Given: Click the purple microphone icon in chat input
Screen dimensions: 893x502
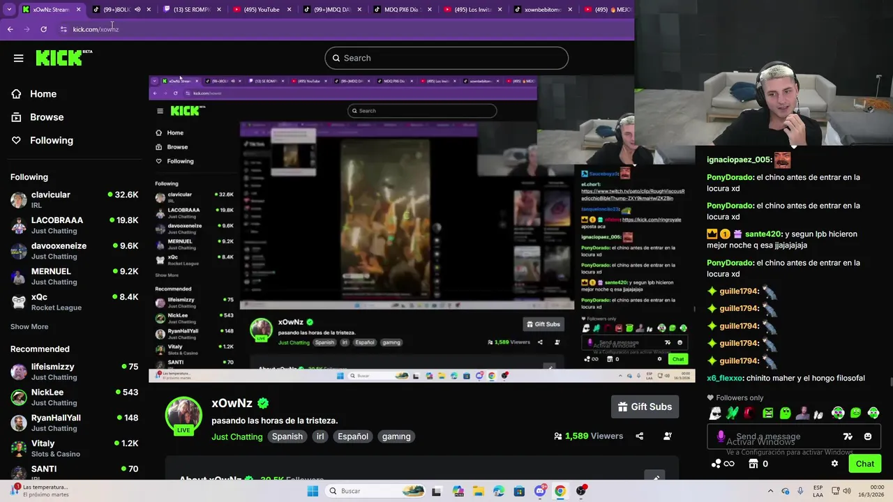Looking at the screenshot, I should coord(721,436).
